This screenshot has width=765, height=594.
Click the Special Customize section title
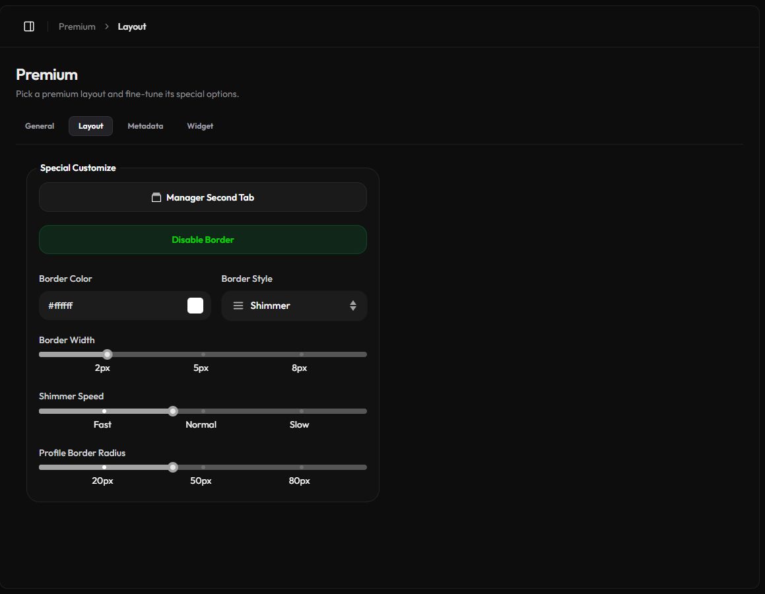tap(78, 168)
